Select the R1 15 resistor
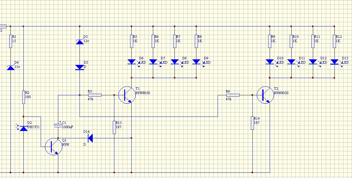The image size is (352, 178). click(10, 41)
